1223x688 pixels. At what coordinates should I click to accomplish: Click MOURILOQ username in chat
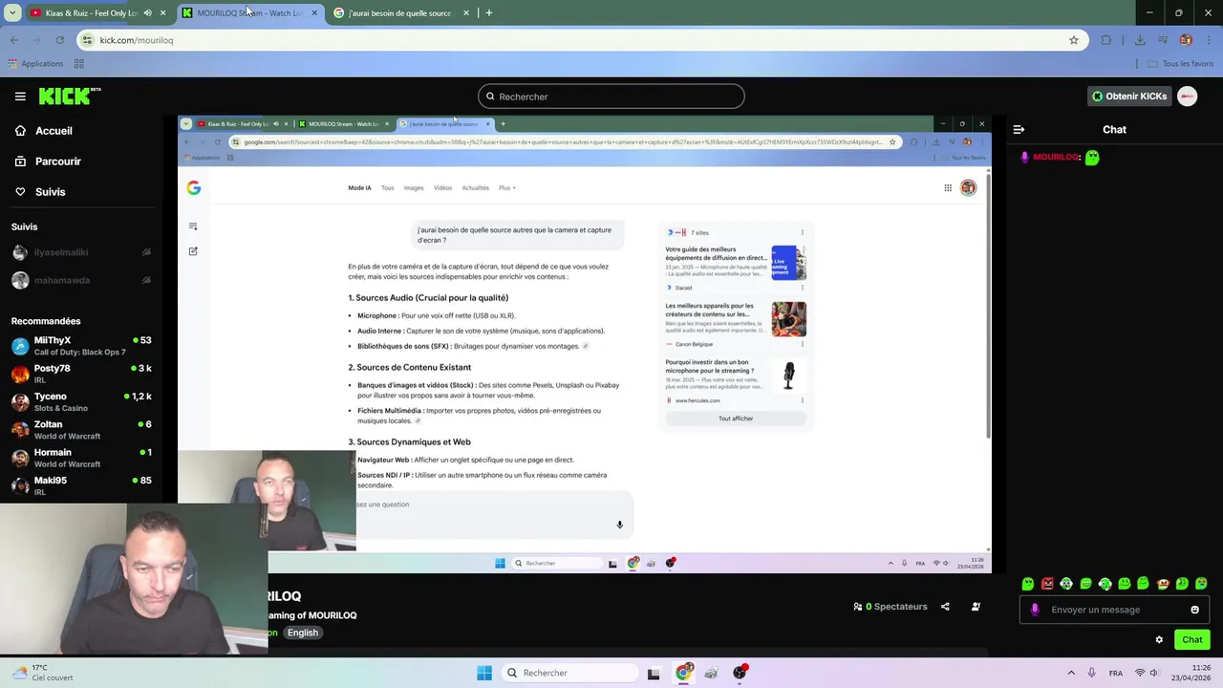[x=1057, y=158]
